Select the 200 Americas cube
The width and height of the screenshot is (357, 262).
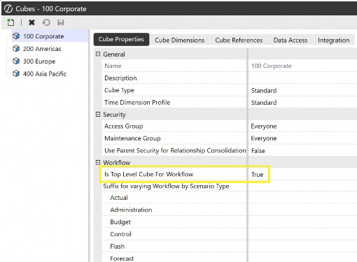click(42, 49)
